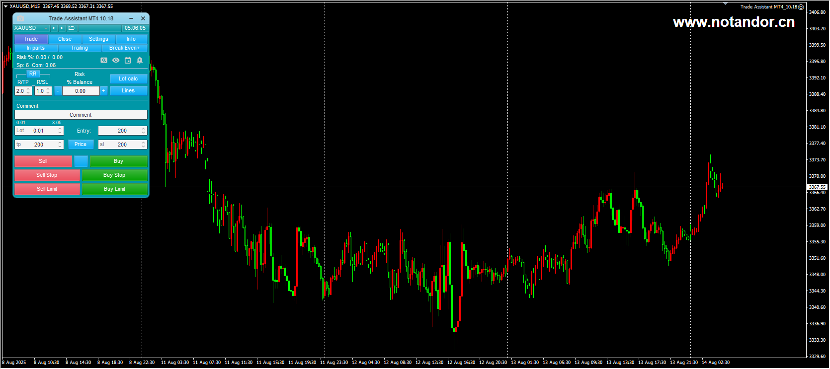Decrease tp value with down arrow
This screenshot has height=369, width=830.
pos(60,147)
